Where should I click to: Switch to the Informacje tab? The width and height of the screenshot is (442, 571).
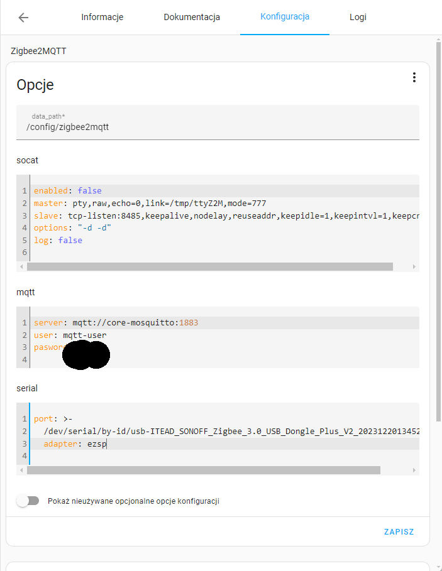[102, 17]
